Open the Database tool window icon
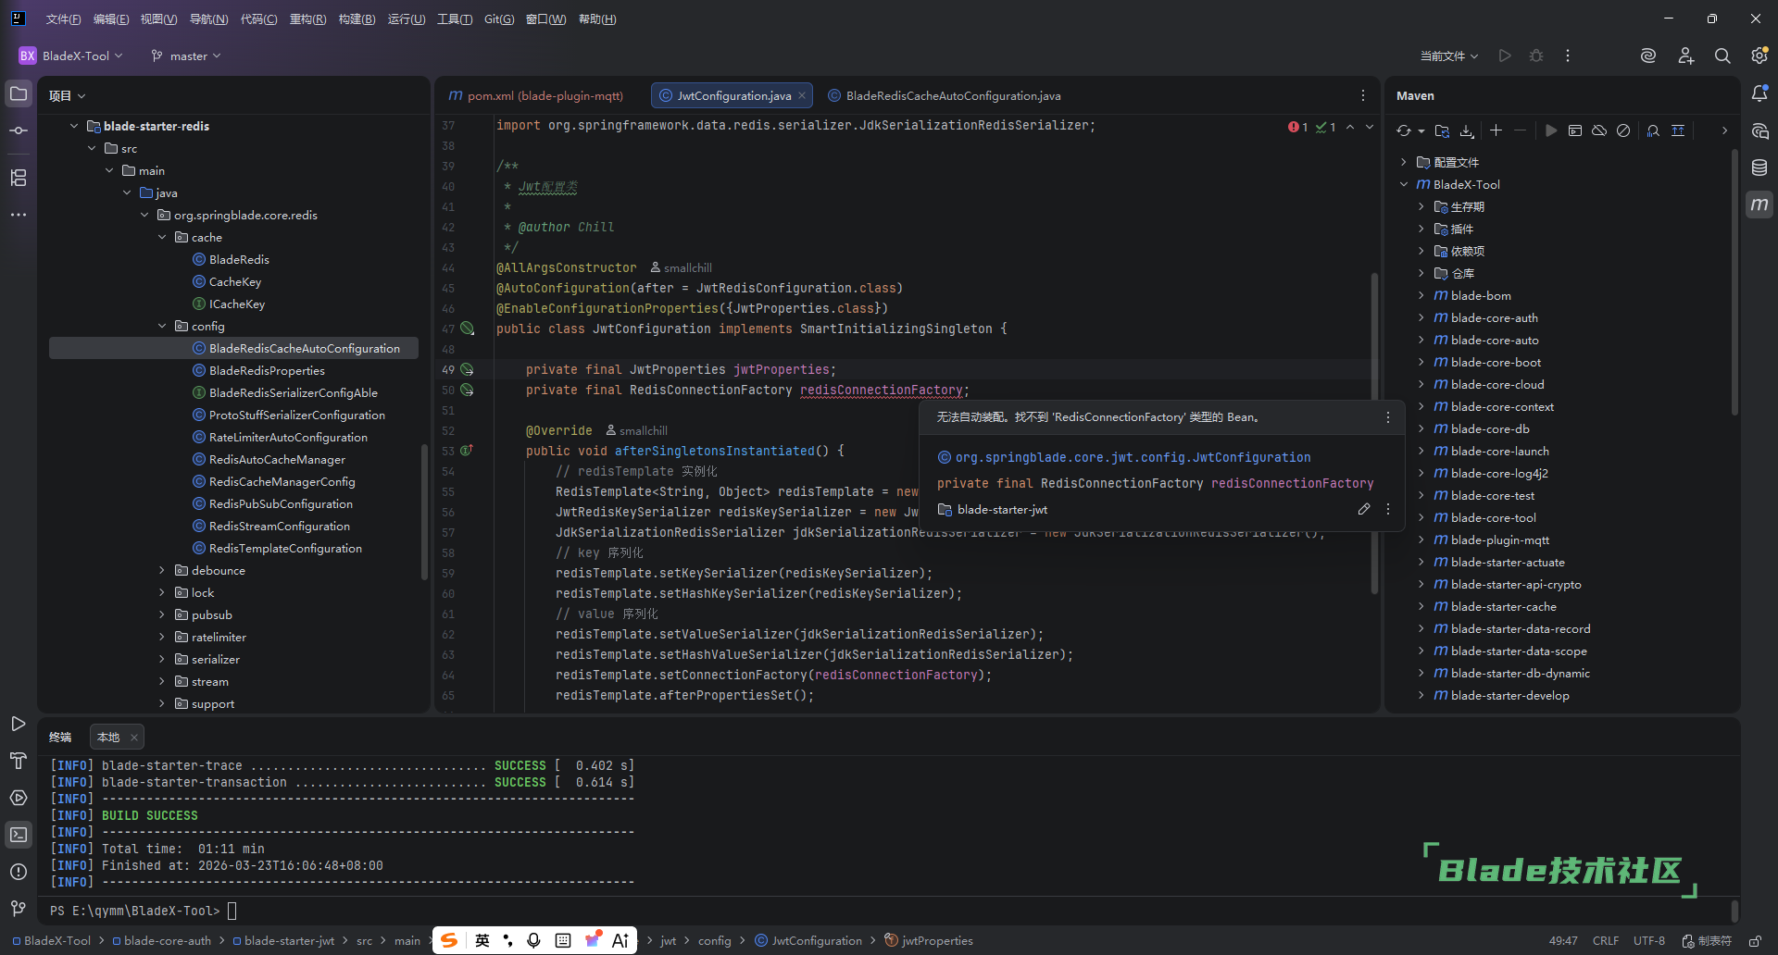This screenshot has height=955, width=1778. tap(1759, 167)
